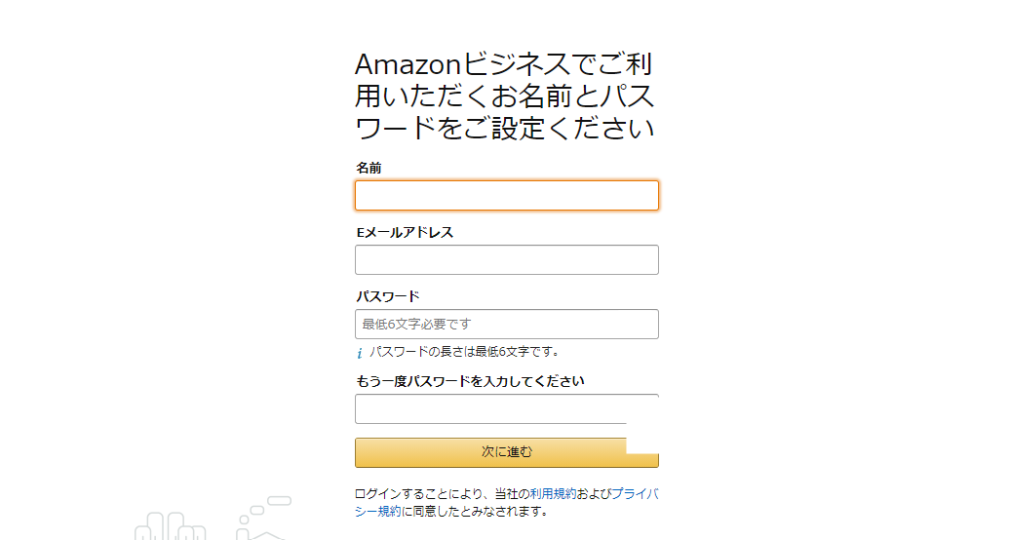Click the もう一度パスワードを入力してください label
Image resolution: width=1010 pixels, height=540 pixels.
point(469,381)
